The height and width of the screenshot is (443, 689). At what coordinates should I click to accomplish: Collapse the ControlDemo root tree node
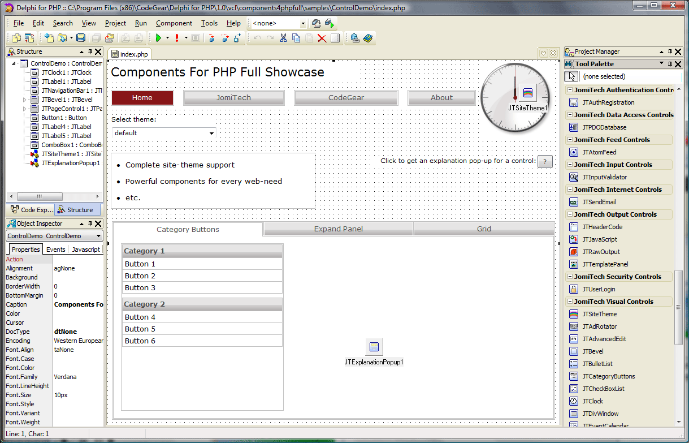14,63
